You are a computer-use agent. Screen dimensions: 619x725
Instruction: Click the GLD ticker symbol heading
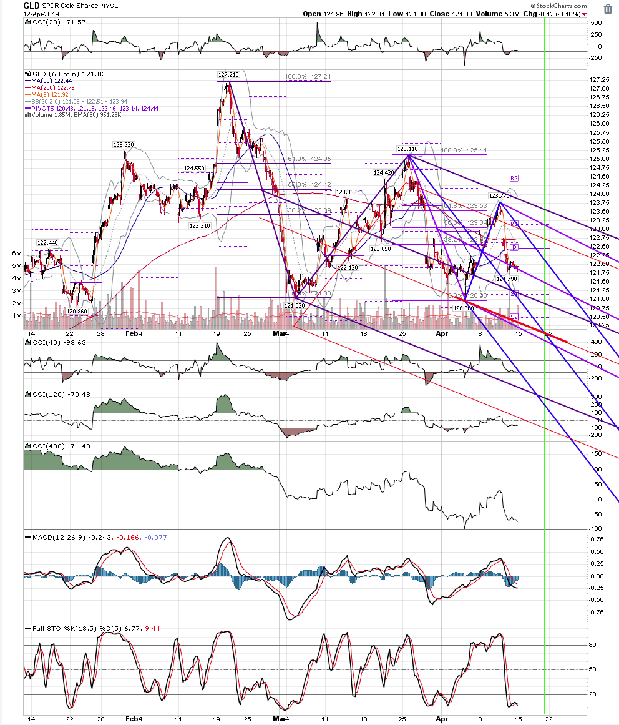point(31,6)
